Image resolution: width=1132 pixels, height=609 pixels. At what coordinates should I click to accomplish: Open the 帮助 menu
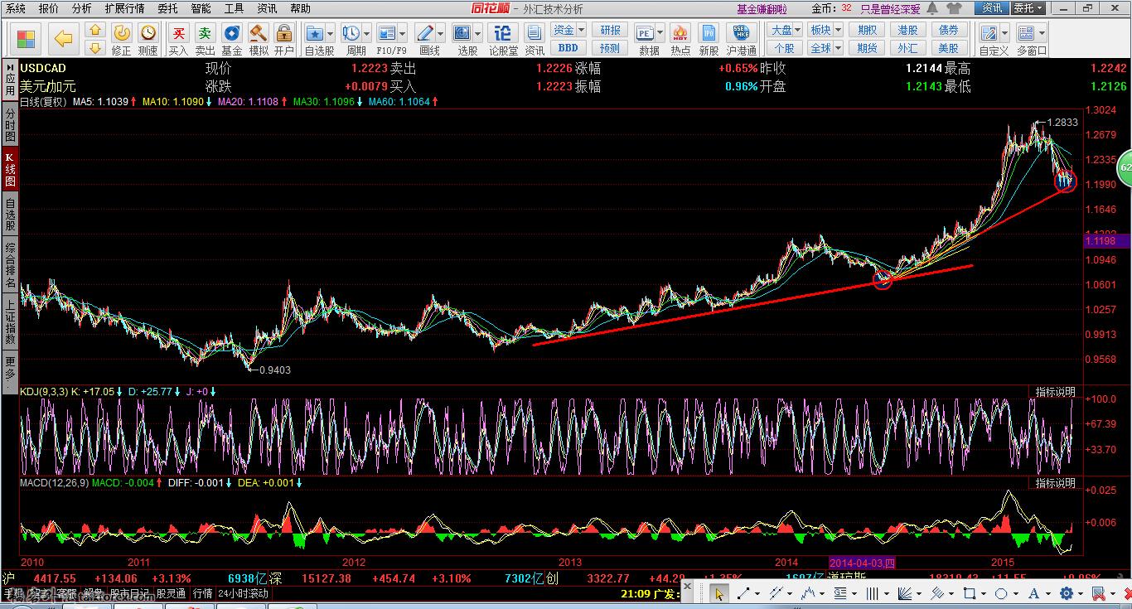(300, 8)
